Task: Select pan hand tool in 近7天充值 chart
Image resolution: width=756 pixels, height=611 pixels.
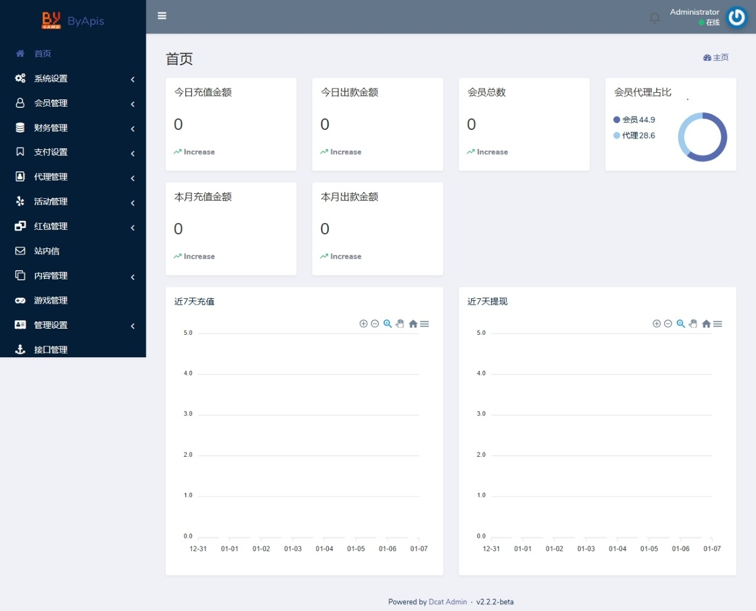Action: [400, 324]
